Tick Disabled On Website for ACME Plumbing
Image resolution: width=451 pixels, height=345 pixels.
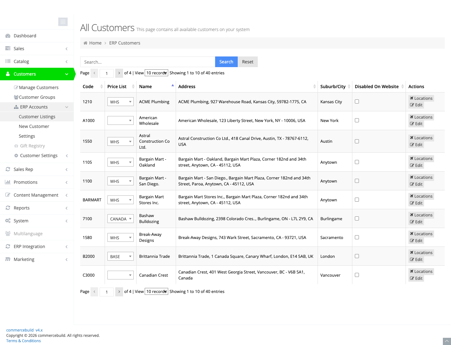(357, 102)
